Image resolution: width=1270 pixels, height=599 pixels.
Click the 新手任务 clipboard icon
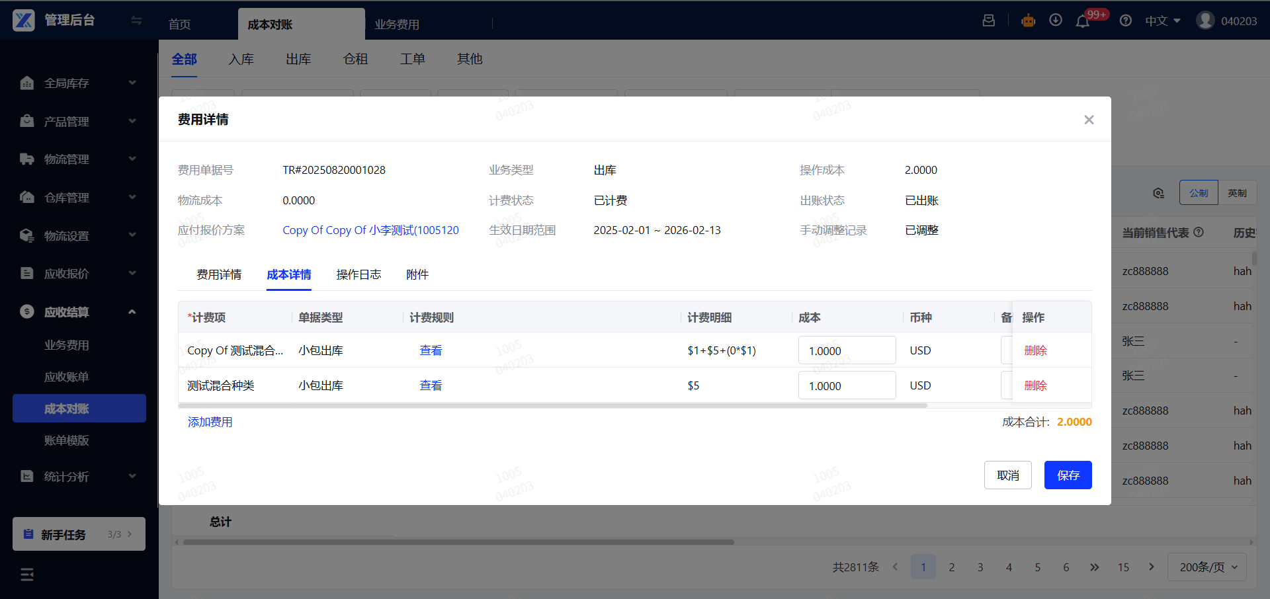[28, 534]
